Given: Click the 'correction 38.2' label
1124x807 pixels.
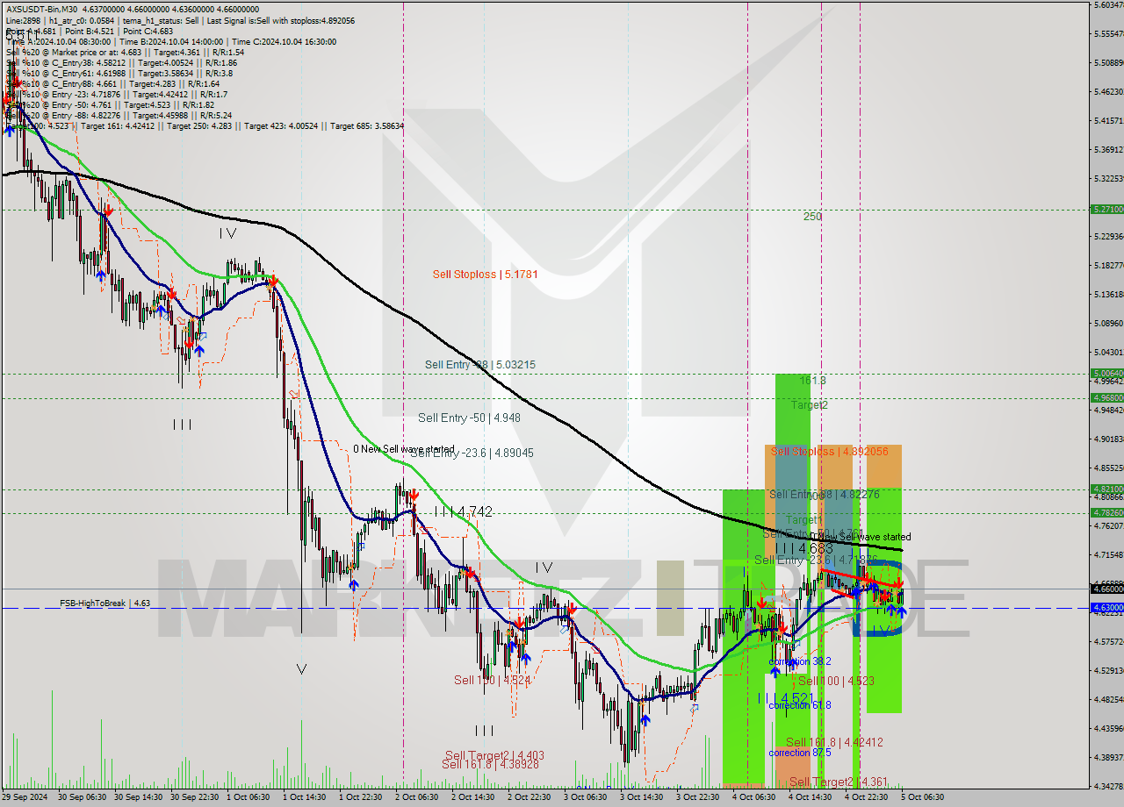Looking at the screenshot, I should (800, 661).
